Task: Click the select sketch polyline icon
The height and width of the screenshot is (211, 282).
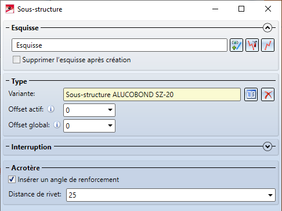Action: click(x=267, y=45)
